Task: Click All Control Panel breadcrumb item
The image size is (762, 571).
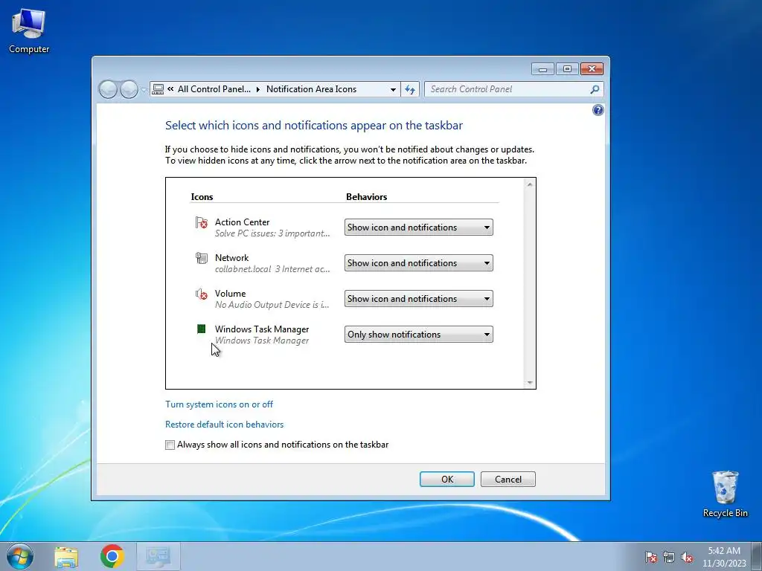Action: click(x=214, y=89)
